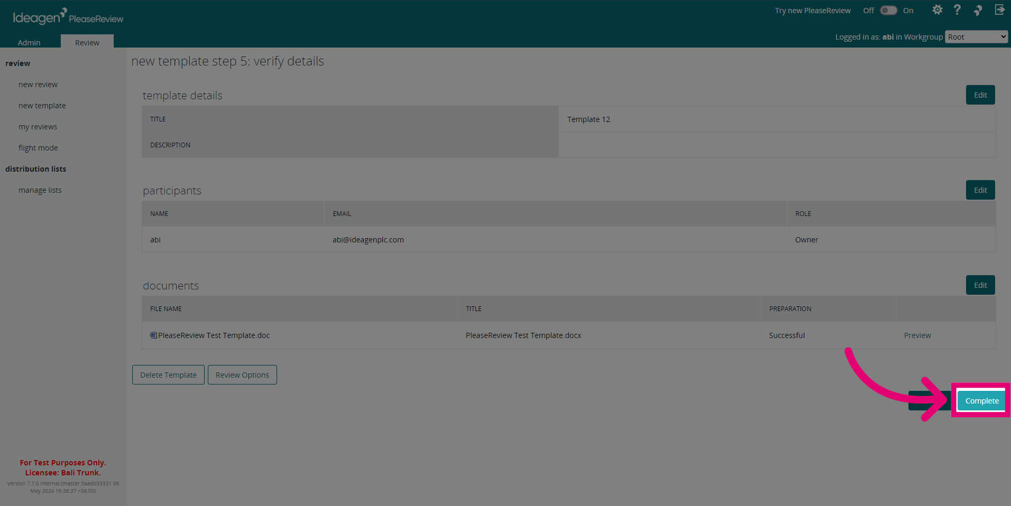
Task: Click the PREPARATION column header
Action: [790, 309]
